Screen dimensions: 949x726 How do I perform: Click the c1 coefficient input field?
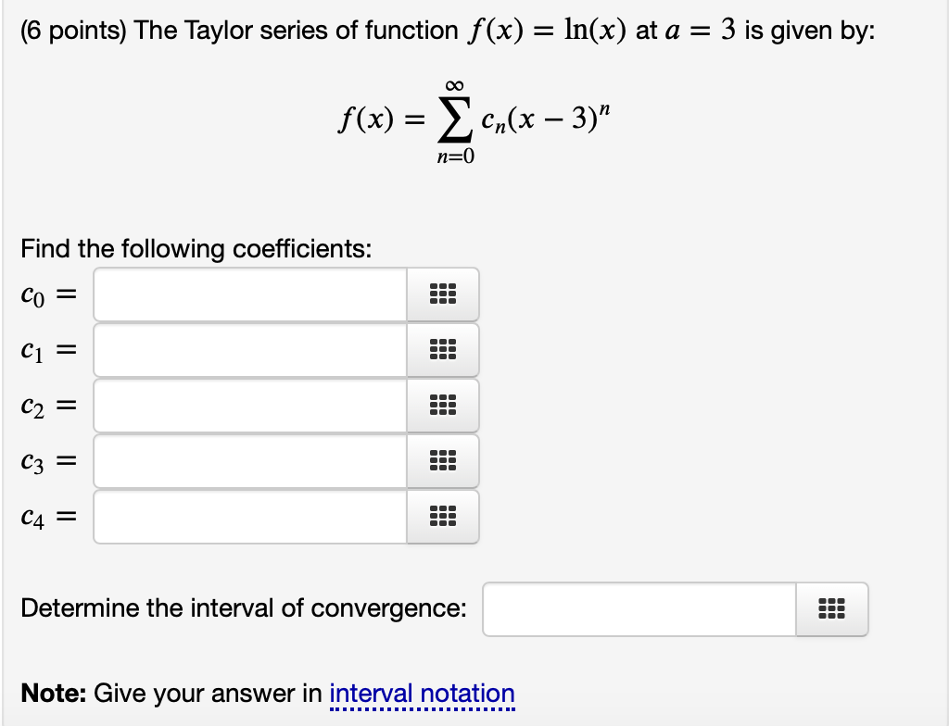tap(250, 350)
